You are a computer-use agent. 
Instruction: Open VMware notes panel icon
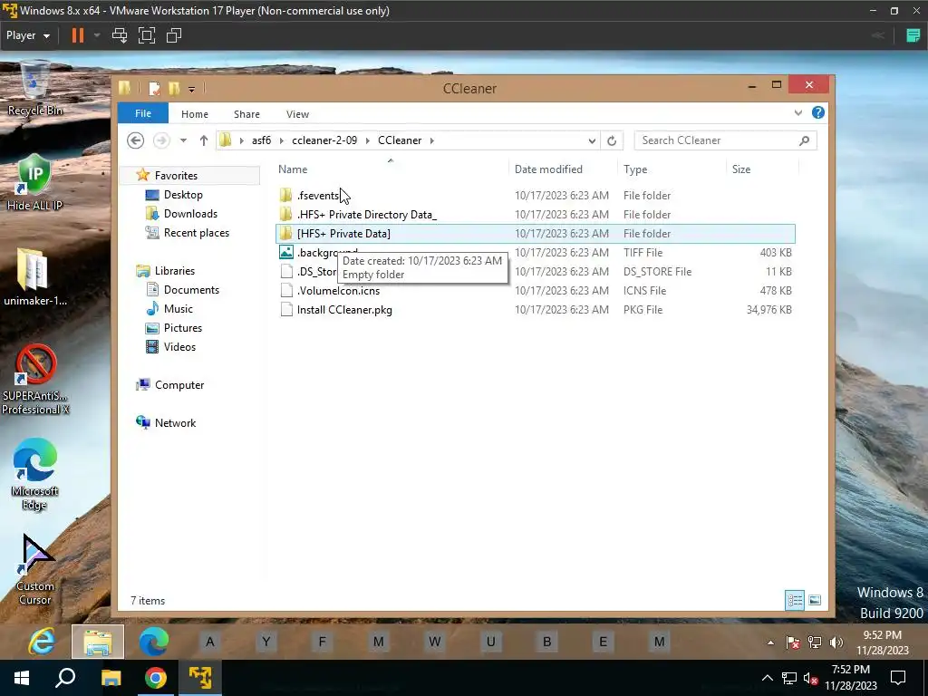[x=913, y=35]
